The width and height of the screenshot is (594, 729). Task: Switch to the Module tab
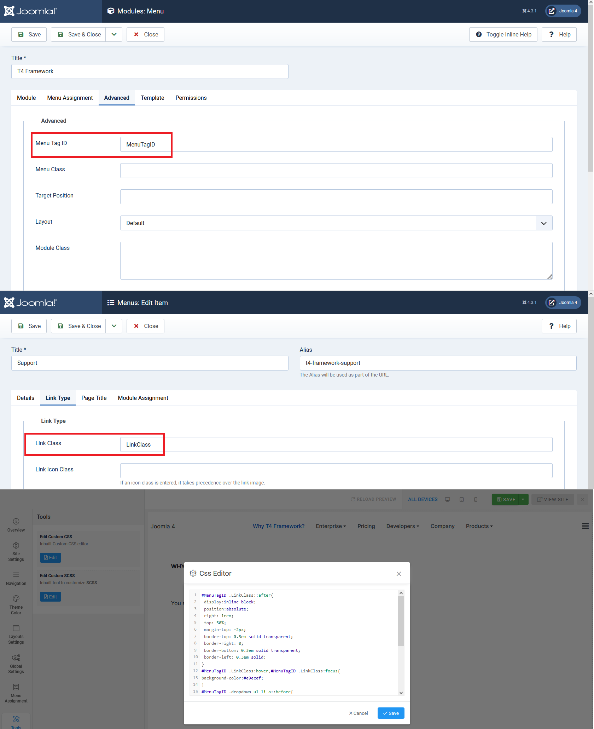pyautogui.click(x=27, y=98)
